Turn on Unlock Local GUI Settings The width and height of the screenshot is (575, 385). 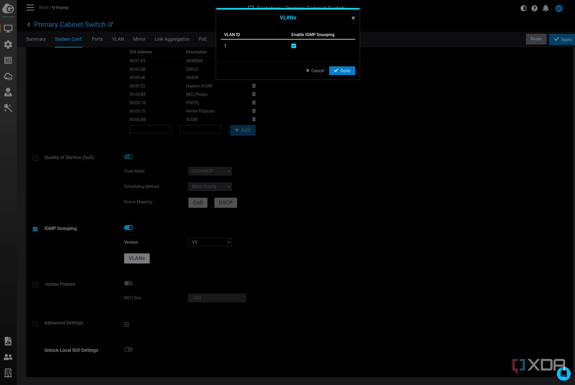(x=128, y=350)
